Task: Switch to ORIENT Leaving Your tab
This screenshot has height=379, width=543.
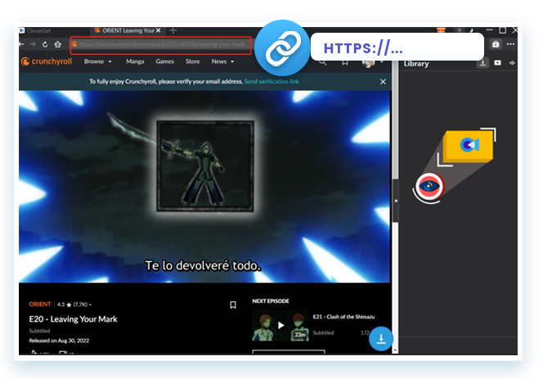Action: point(128,30)
